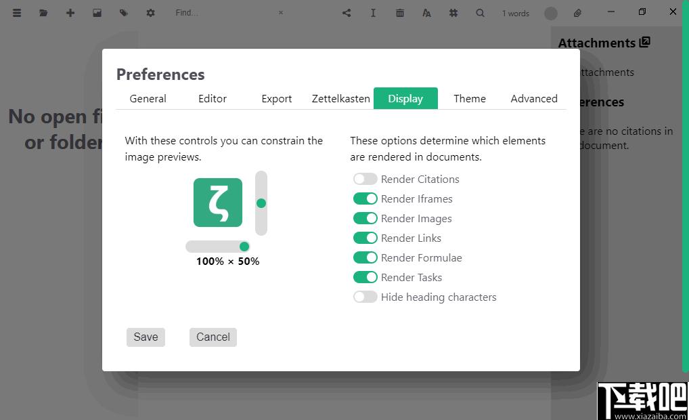Click the trash delete icon
The height and width of the screenshot is (420, 689).
click(x=400, y=13)
